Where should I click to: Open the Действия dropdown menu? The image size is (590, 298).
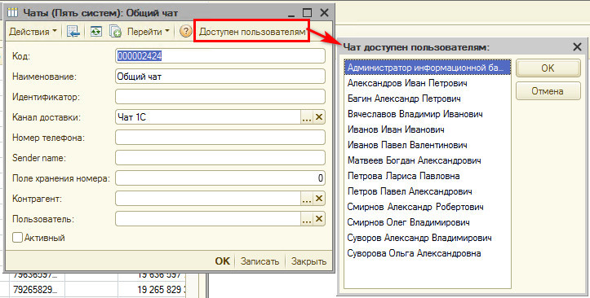click(x=33, y=32)
